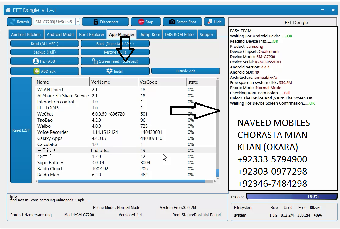
Task: Select the Interaction control row
Action: 126,102
